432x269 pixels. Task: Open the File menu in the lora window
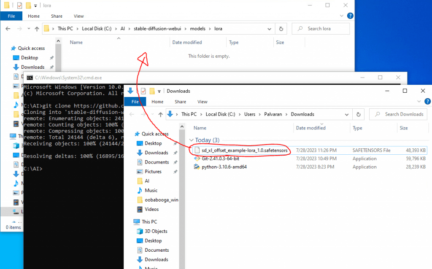[11, 16]
